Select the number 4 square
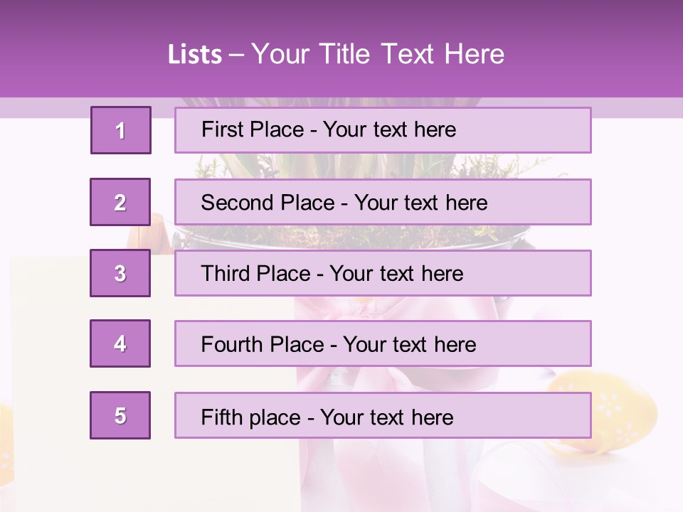This screenshot has width=683, height=512. click(x=120, y=343)
